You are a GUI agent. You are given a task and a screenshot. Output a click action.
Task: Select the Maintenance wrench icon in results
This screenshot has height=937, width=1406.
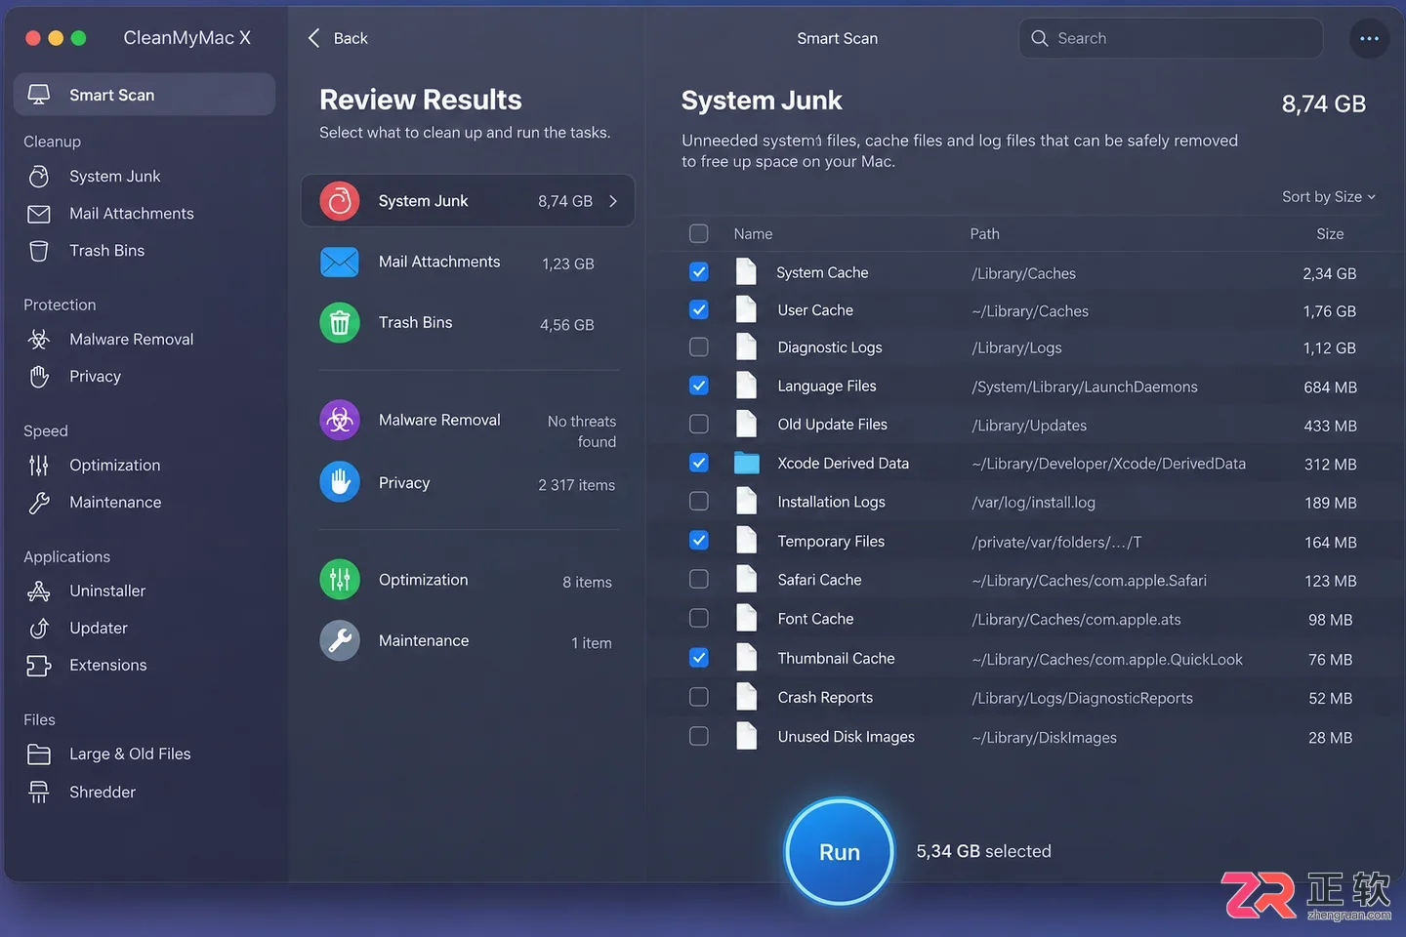click(340, 640)
